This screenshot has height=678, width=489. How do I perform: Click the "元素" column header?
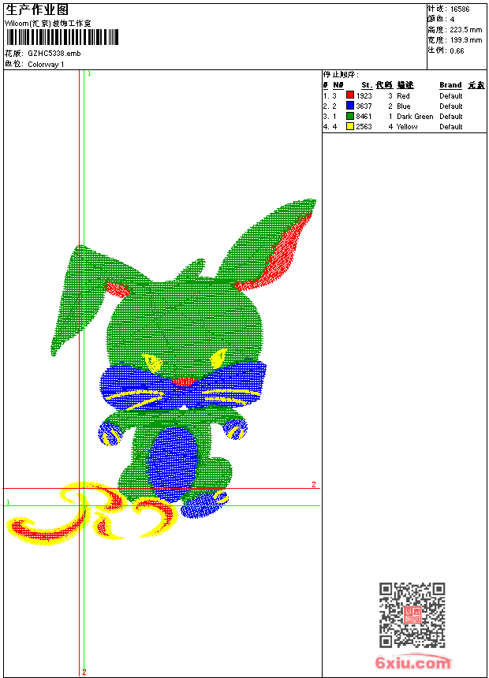tap(476, 85)
